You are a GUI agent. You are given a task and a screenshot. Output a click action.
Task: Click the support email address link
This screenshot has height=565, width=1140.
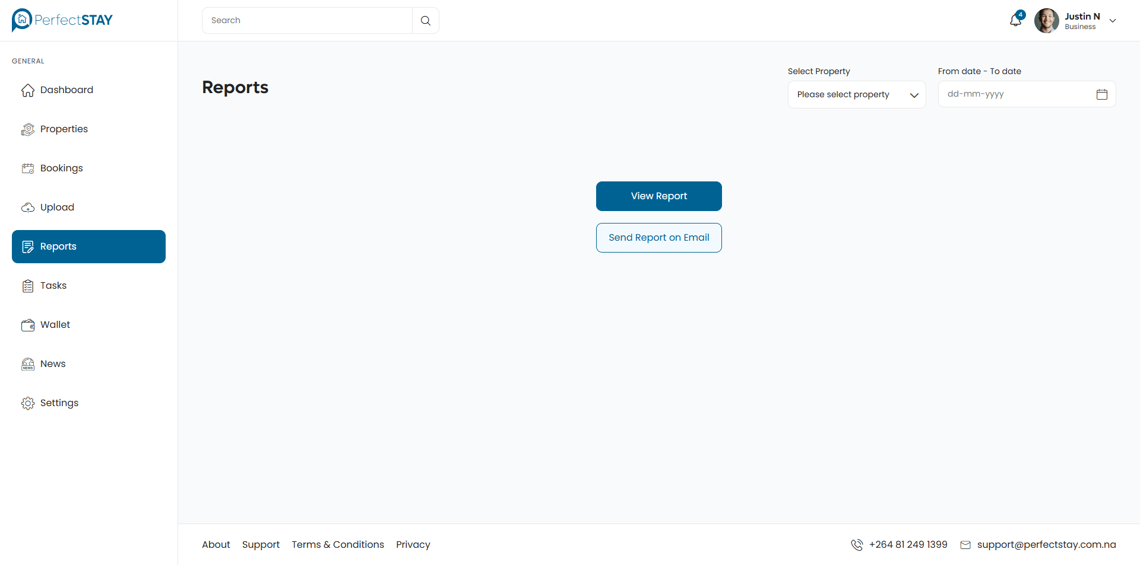pyautogui.click(x=1046, y=545)
